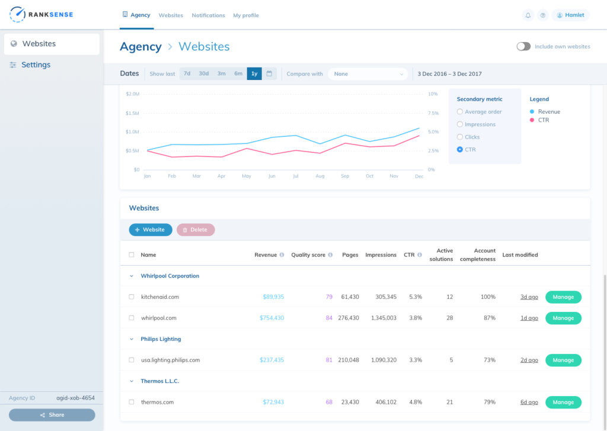Select Websites in the left sidebar
The height and width of the screenshot is (431, 607).
52,44
